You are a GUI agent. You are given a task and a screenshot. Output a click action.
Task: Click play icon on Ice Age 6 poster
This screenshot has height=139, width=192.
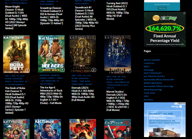point(62,70)
